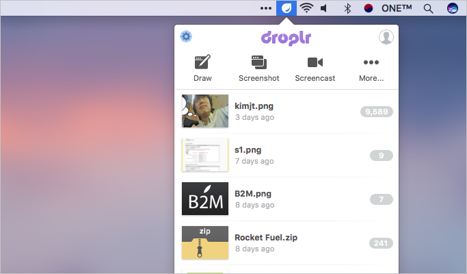Open Spotlight search magnifier
Screen dimensions: 467x274
click(x=428, y=9)
